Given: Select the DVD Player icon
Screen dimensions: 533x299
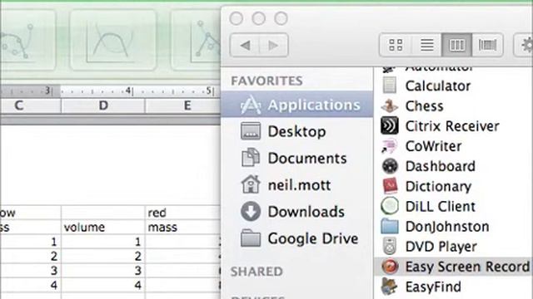Looking at the screenshot, I should [390, 247].
